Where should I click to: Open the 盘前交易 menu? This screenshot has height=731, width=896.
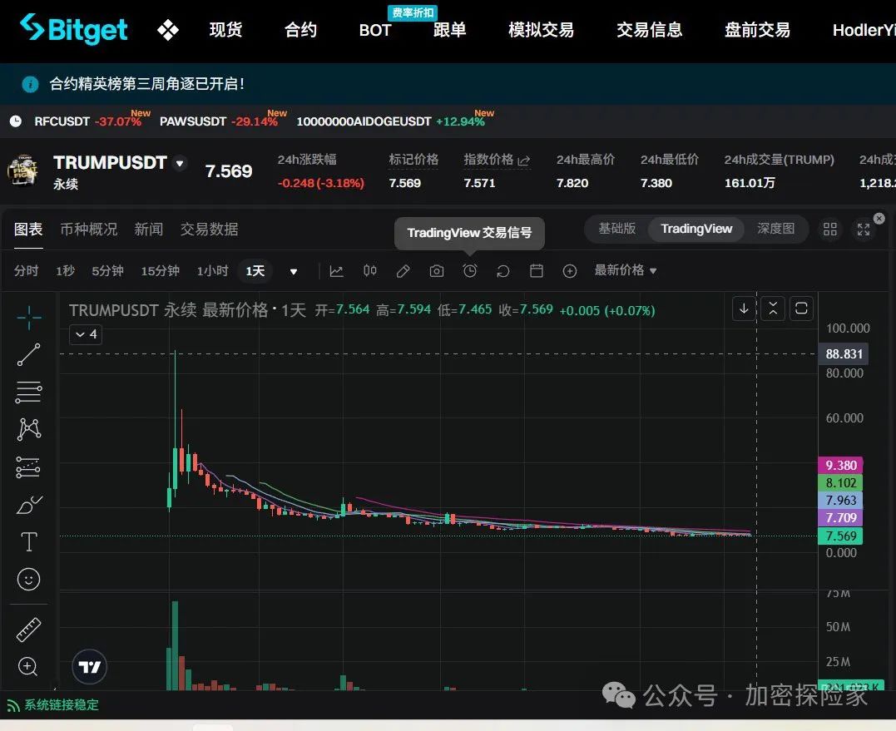(757, 30)
